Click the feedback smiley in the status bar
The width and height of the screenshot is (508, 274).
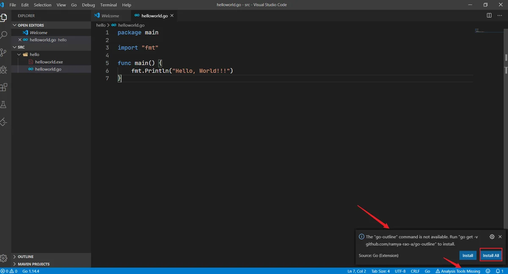pyautogui.click(x=488, y=271)
